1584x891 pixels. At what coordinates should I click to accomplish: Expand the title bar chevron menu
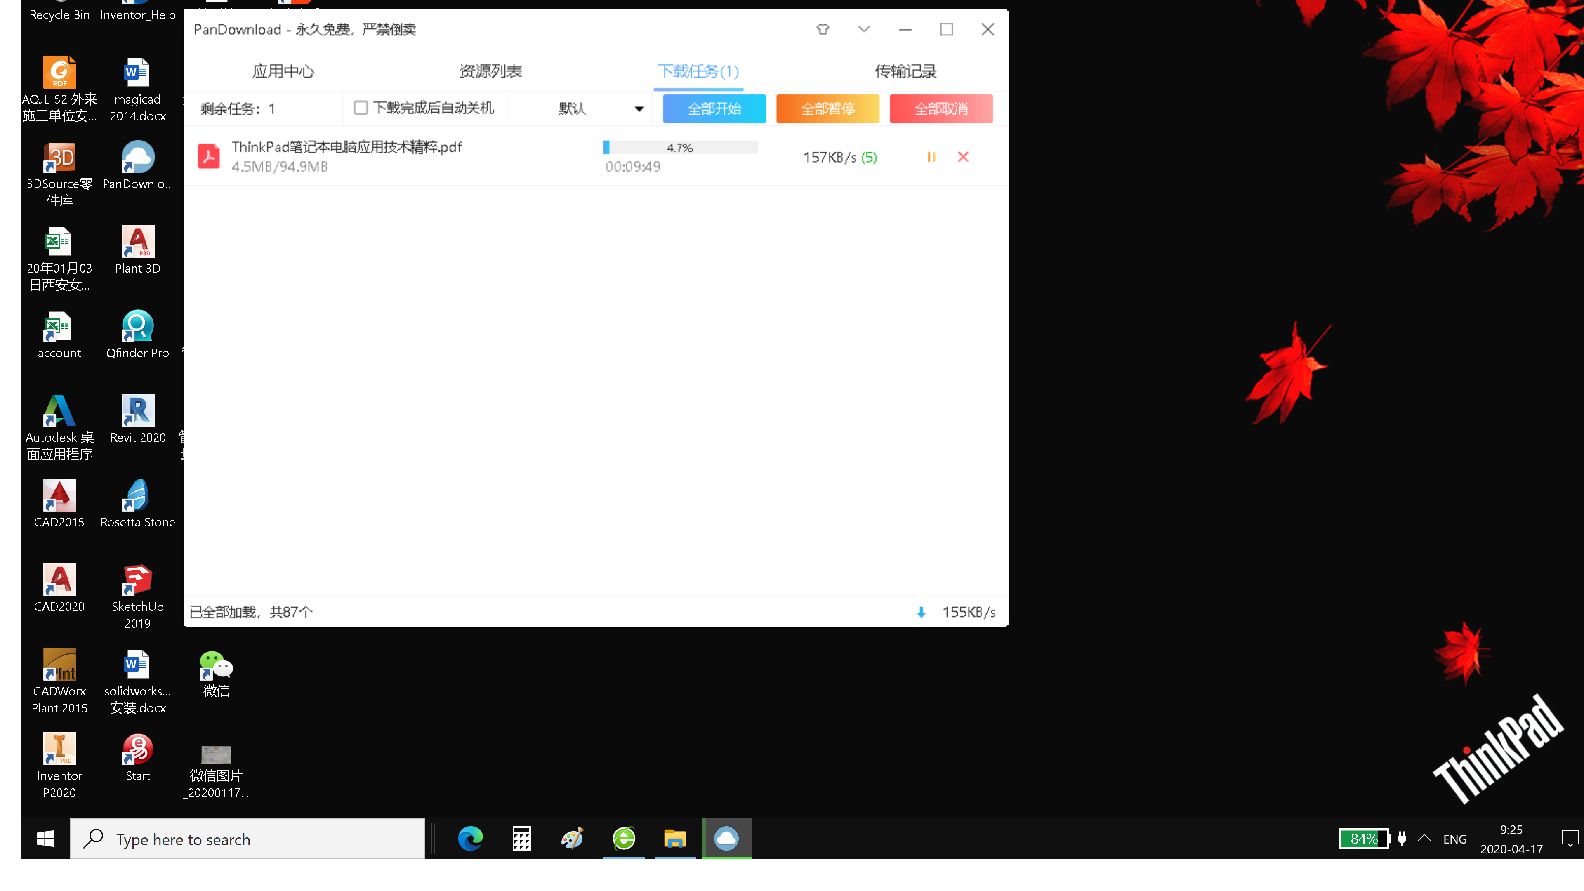click(x=864, y=29)
